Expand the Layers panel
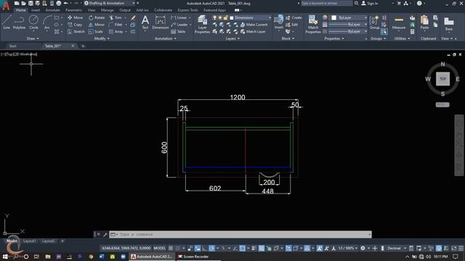Image resolution: width=465 pixels, height=261 pixels. tap(232, 38)
